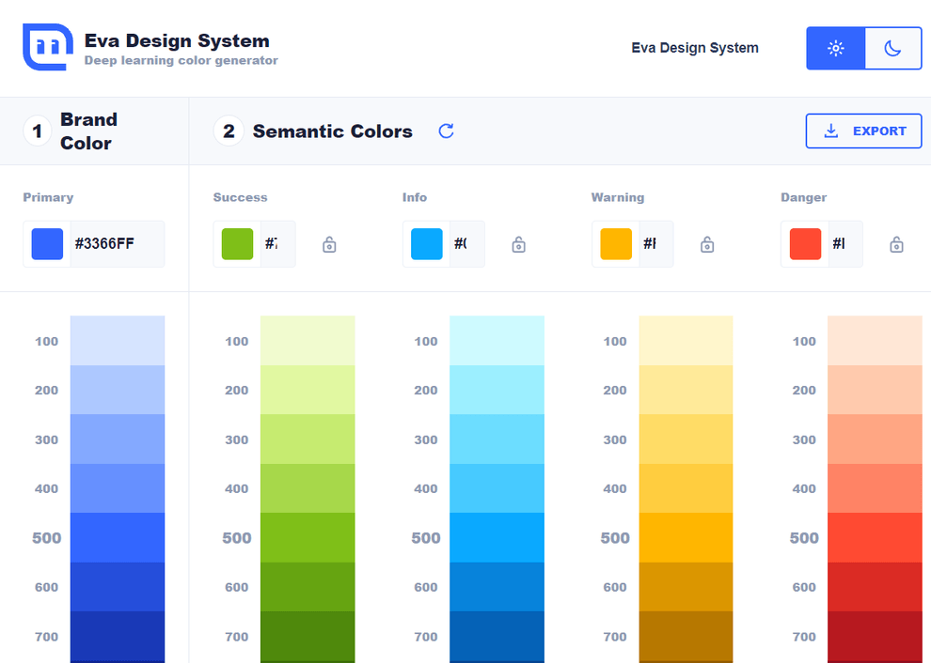Open the Eva Design System header link
The height and width of the screenshot is (663, 931).
[x=695, y=48]
